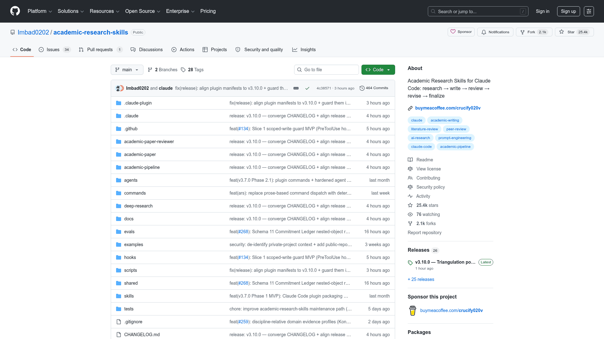
Task: View the 25.4k stars list
Action: [x=423, y=205]
